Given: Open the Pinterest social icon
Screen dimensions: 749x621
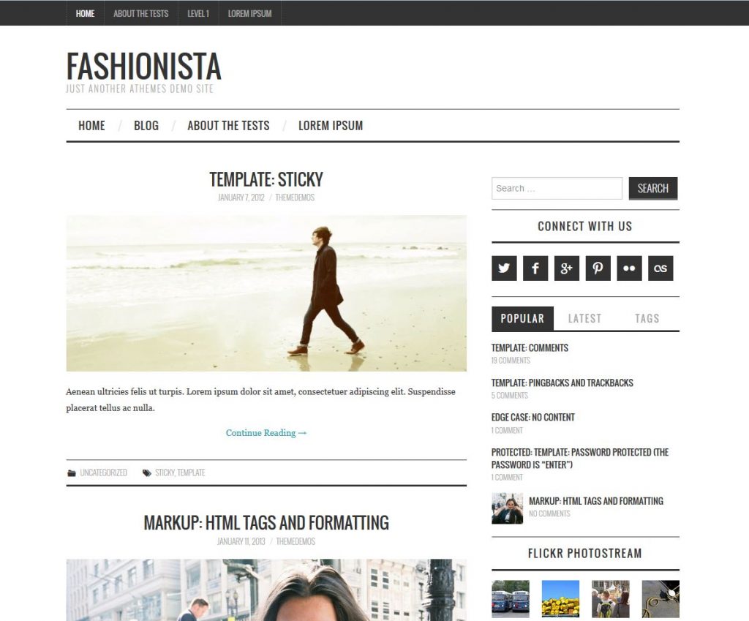Looking at the screenshot, I should point(598,268).
